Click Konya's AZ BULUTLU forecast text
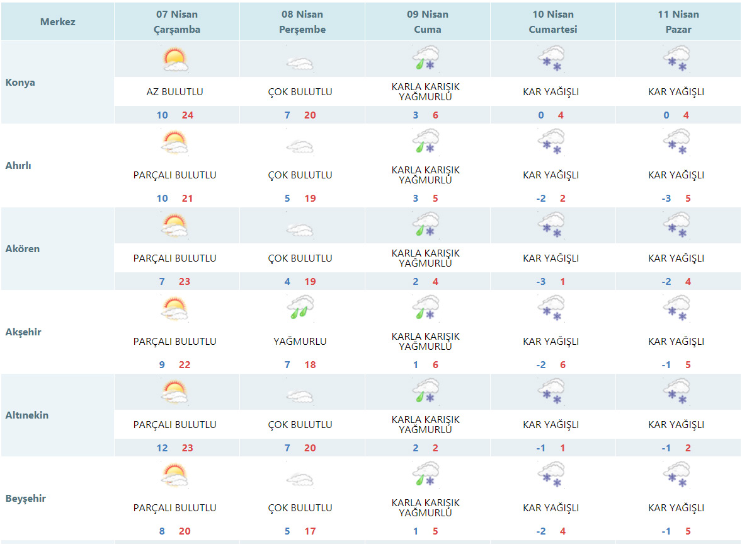 click(174, 92)
